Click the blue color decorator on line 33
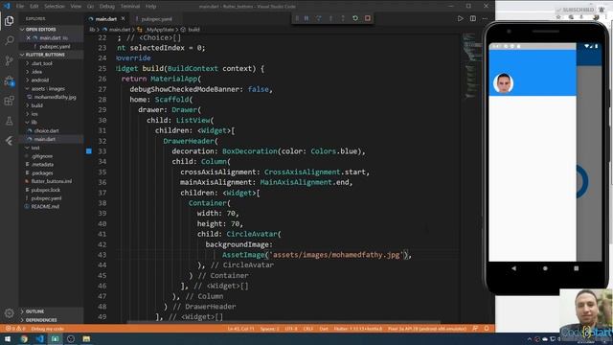Screen dimensions: 613x345 tap(89, 151)
